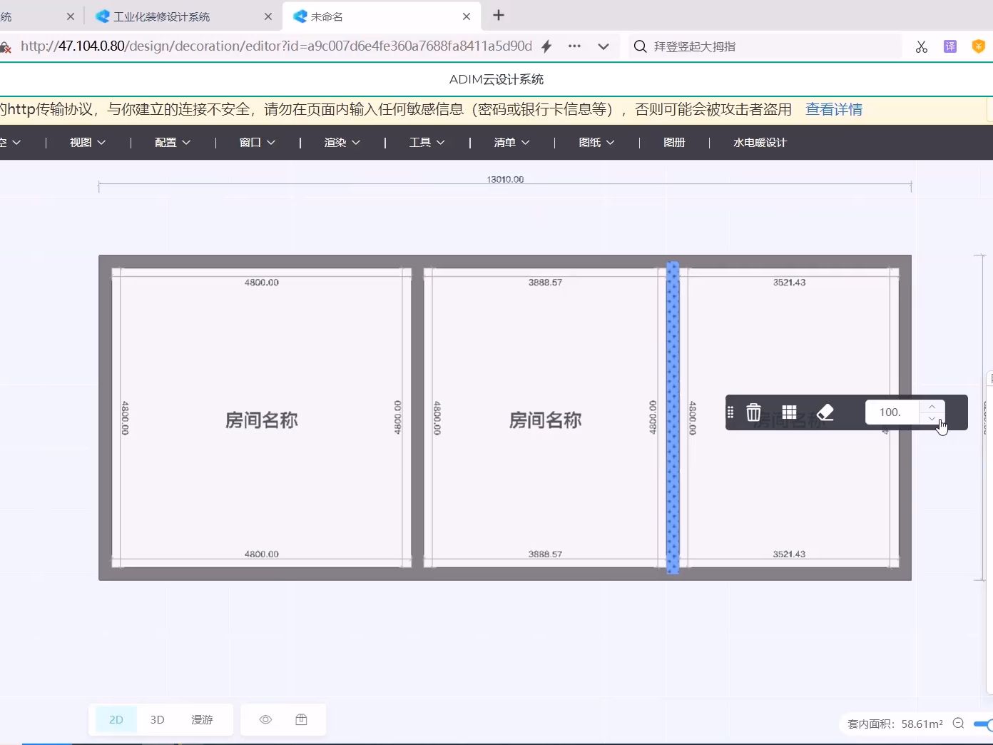This screenshot has width=993, height=745.
Task: Open the 渲染 menu
Action: pyautogui.click(x=342, y=142)
